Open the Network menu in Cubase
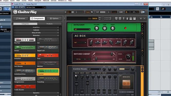The width and height of the screenshot is (171, 96). point(46,1)
